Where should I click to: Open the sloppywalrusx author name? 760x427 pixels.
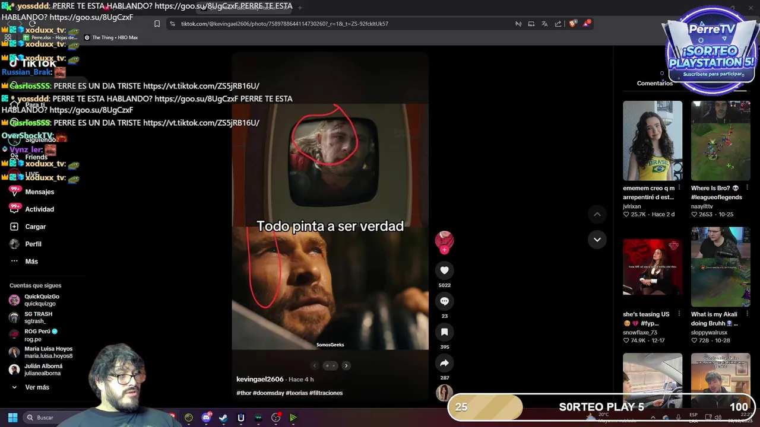(709, 333)
